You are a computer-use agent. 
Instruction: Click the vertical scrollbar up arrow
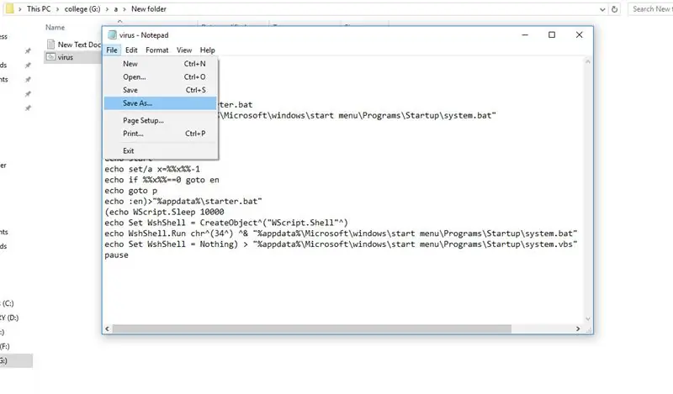pyautogui.click(x=588, y=62)
